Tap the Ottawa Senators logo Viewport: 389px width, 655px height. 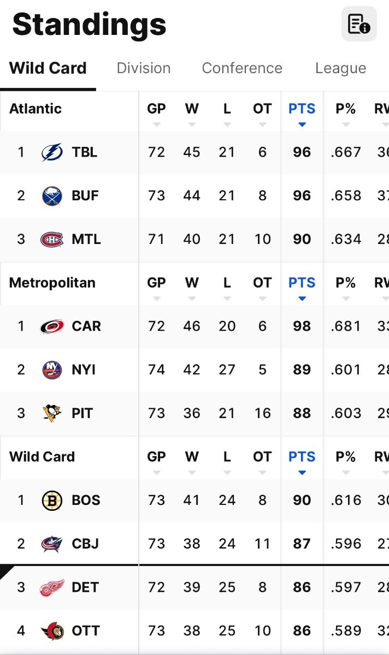[52, 631]
